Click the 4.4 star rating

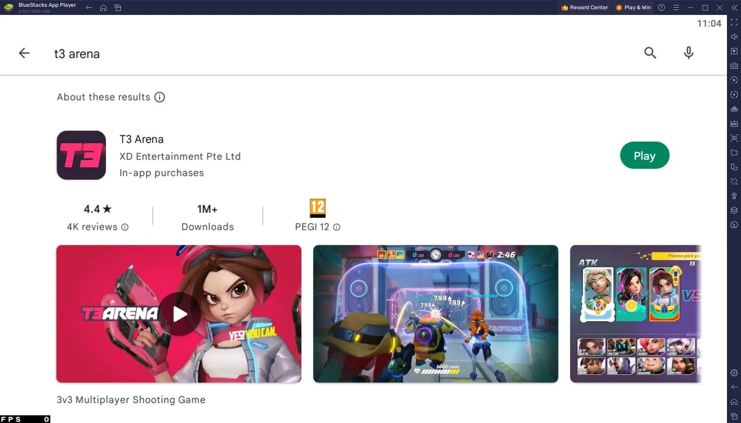(x=97, y=209)
